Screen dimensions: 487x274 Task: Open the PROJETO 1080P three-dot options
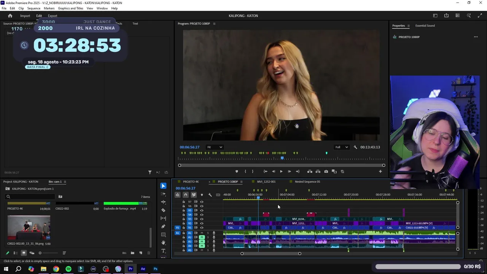point(476,37)
